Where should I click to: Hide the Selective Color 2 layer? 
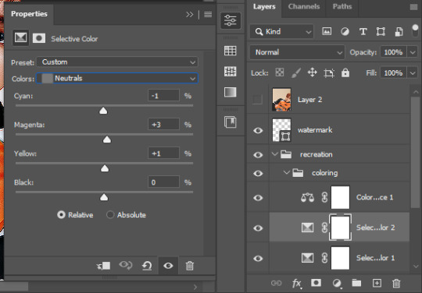pos(258,228)
